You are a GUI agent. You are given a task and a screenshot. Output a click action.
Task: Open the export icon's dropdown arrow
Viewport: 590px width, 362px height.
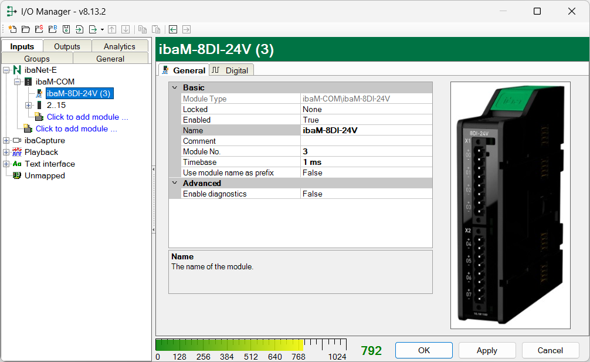click(x=102, y=30)
